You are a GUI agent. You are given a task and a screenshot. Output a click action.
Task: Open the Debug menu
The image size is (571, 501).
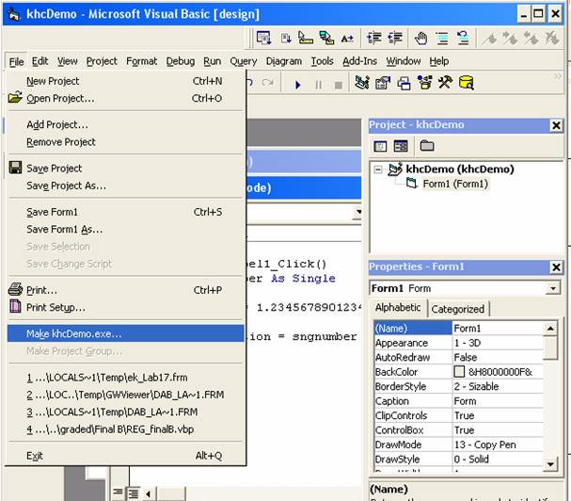tap(181, 61)
